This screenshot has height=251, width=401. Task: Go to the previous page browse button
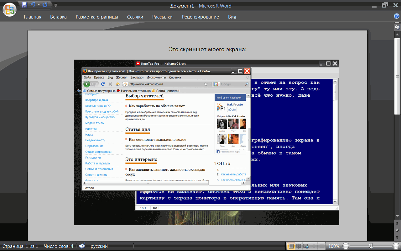tap(397, 224)
